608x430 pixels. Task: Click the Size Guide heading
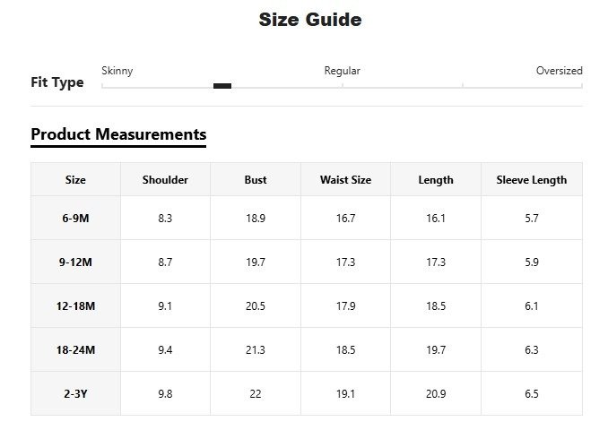pos(310,20)
